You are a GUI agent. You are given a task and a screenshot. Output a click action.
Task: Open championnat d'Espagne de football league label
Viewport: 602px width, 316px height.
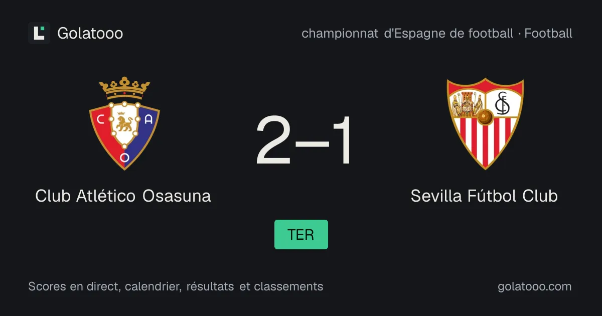(407, 33)
